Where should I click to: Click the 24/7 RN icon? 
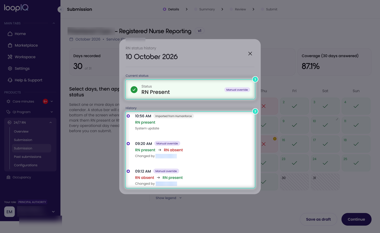[x=9, y=122]
